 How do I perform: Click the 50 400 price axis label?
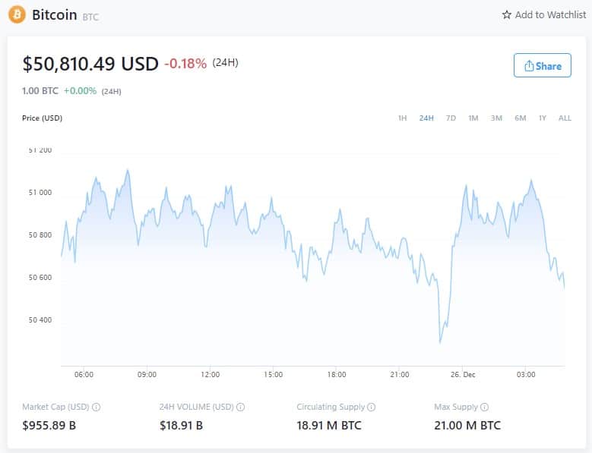[40, 320]
